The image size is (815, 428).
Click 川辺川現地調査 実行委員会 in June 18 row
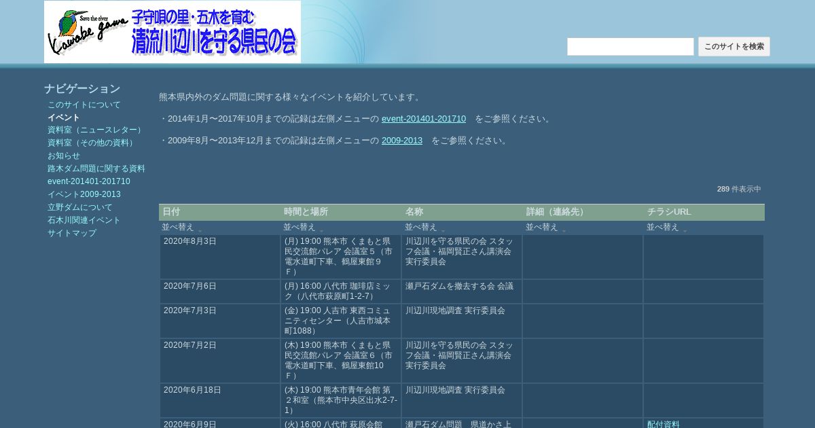(462, 401)
